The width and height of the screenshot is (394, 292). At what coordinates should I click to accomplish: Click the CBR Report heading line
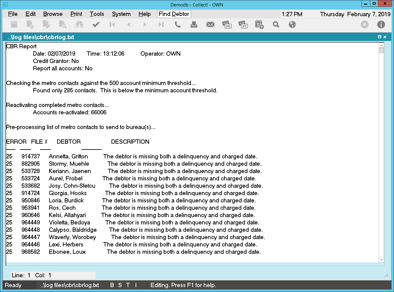point(21,46)
